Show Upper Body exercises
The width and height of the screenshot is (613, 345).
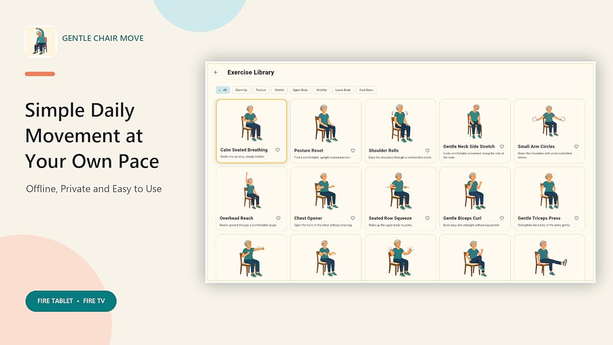(x=300, y=90)
